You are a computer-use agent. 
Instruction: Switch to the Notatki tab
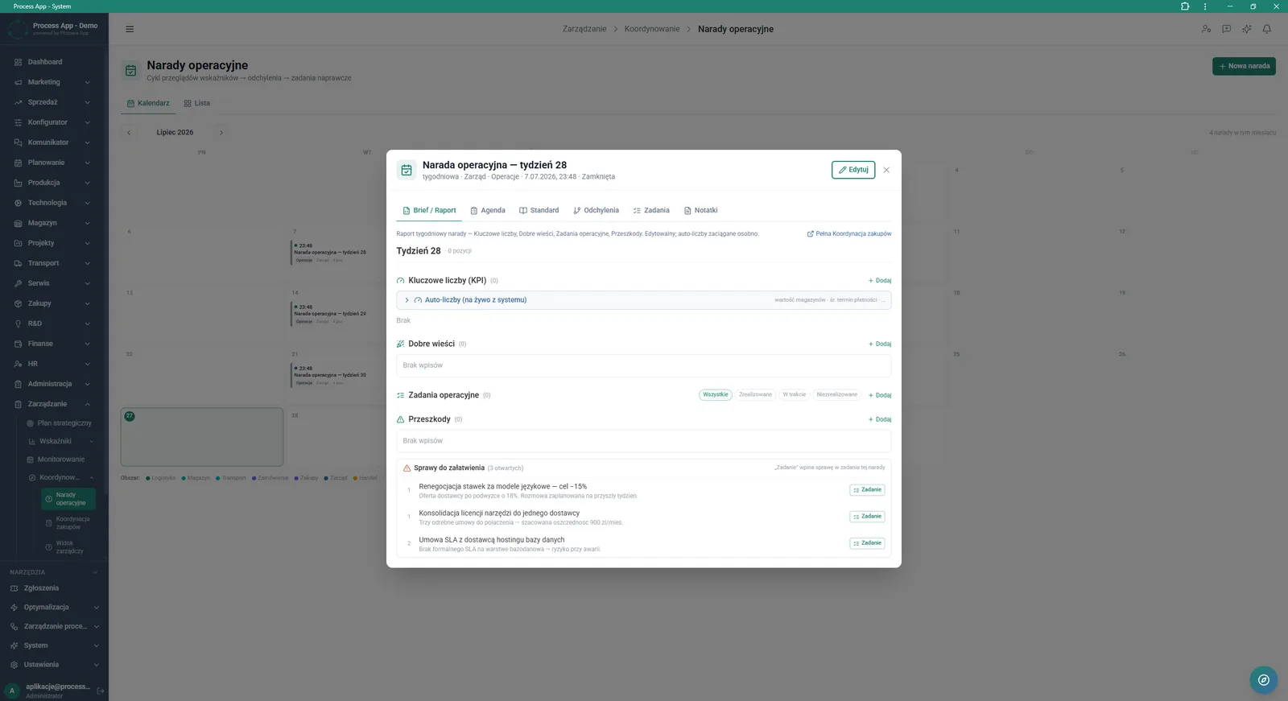pos(700,210)
